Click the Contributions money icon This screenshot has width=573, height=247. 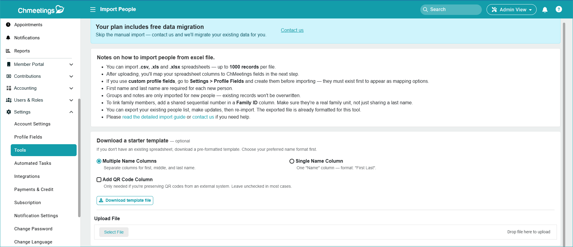(9, 76)
